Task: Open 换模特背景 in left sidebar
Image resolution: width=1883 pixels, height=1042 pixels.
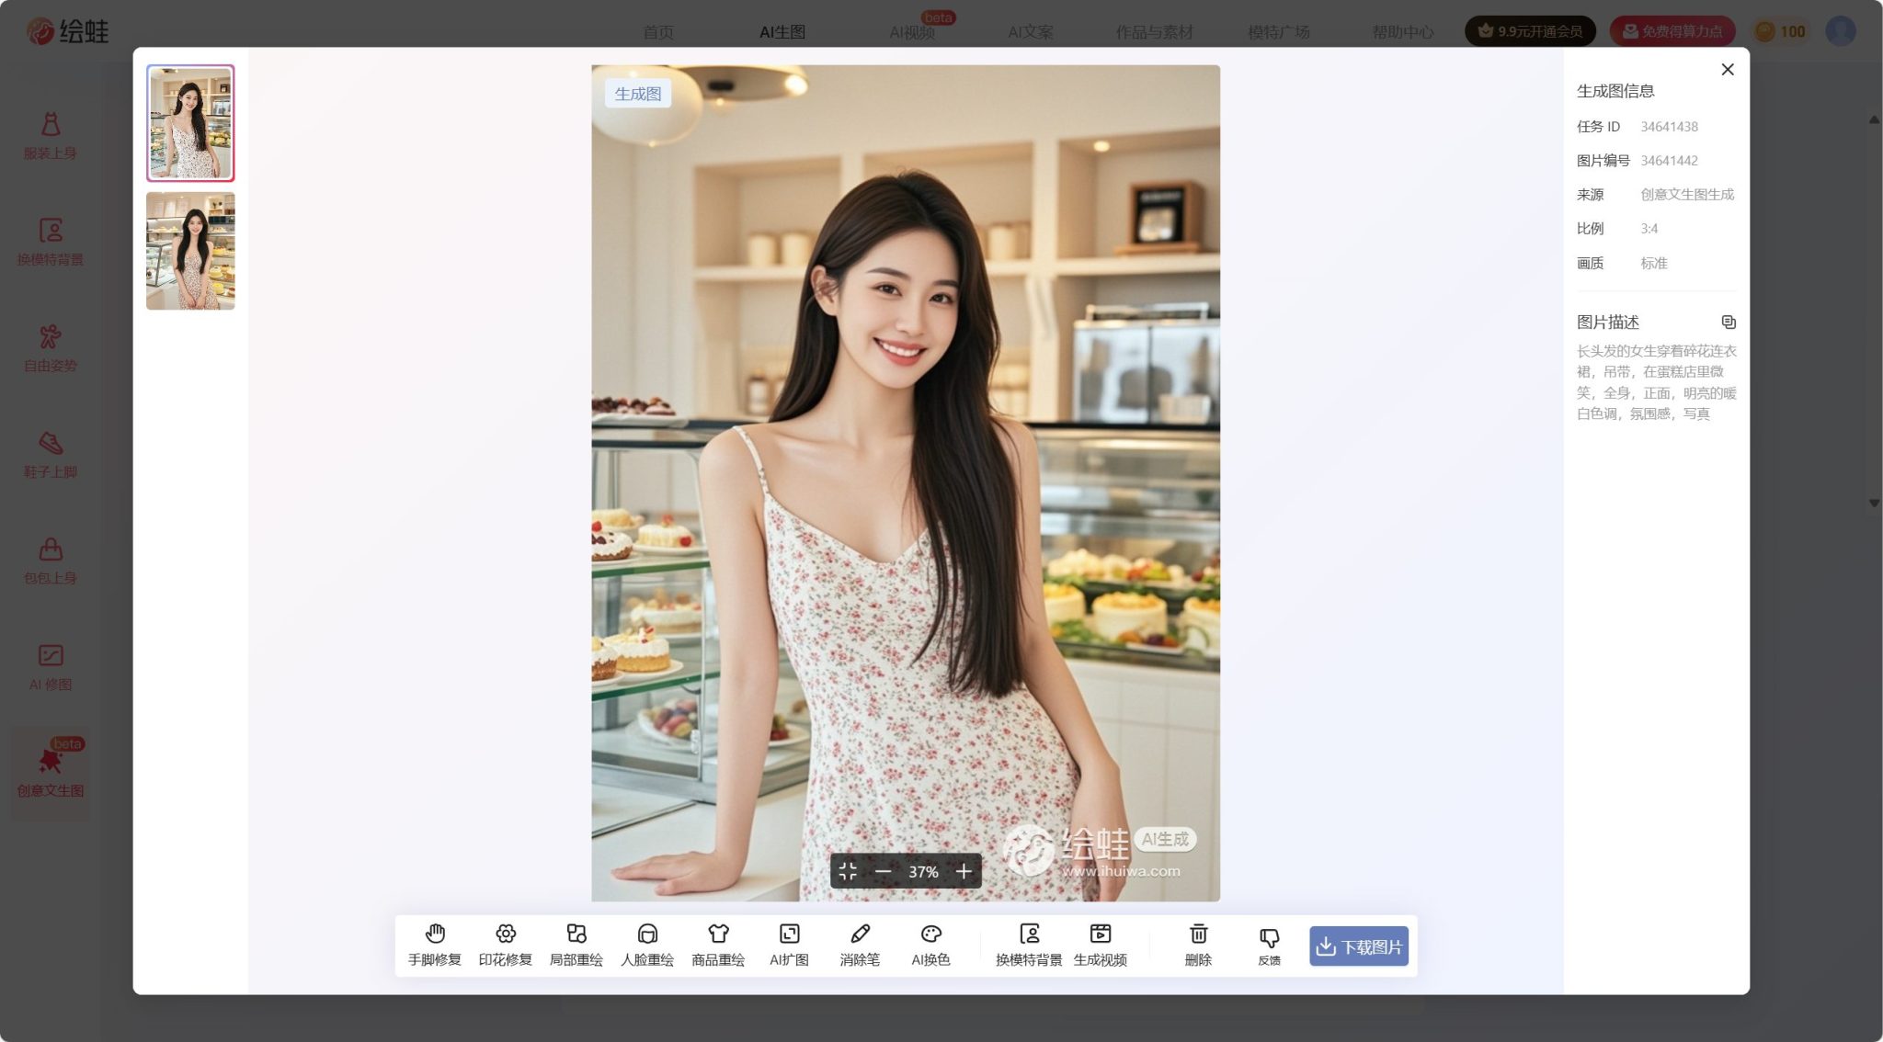Action: 51,243
